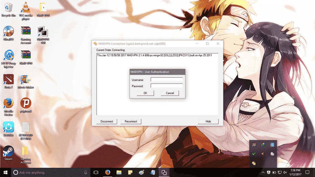The image size is (315, 177).
Task: Open the Windows Start menu
Action: click(x=5, y=172)
